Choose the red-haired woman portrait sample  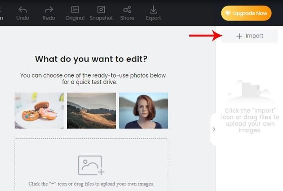point(144,110)
